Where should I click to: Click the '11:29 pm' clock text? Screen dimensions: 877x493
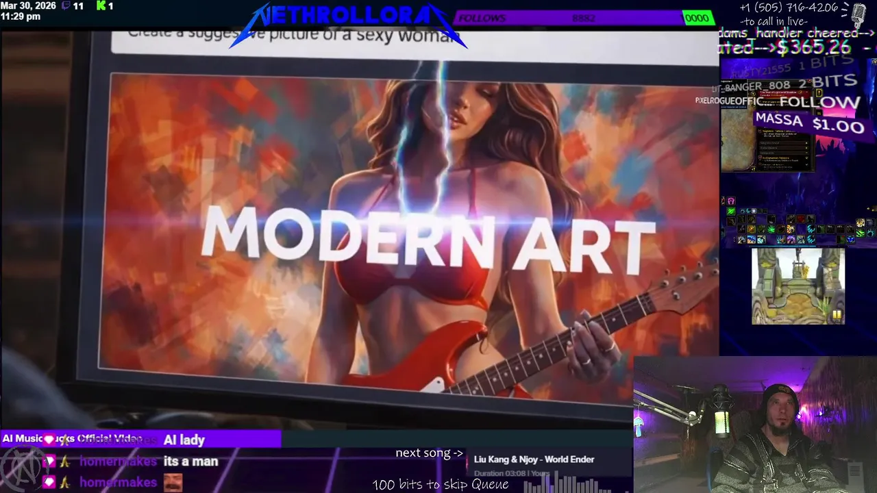(x=21, y=16)
